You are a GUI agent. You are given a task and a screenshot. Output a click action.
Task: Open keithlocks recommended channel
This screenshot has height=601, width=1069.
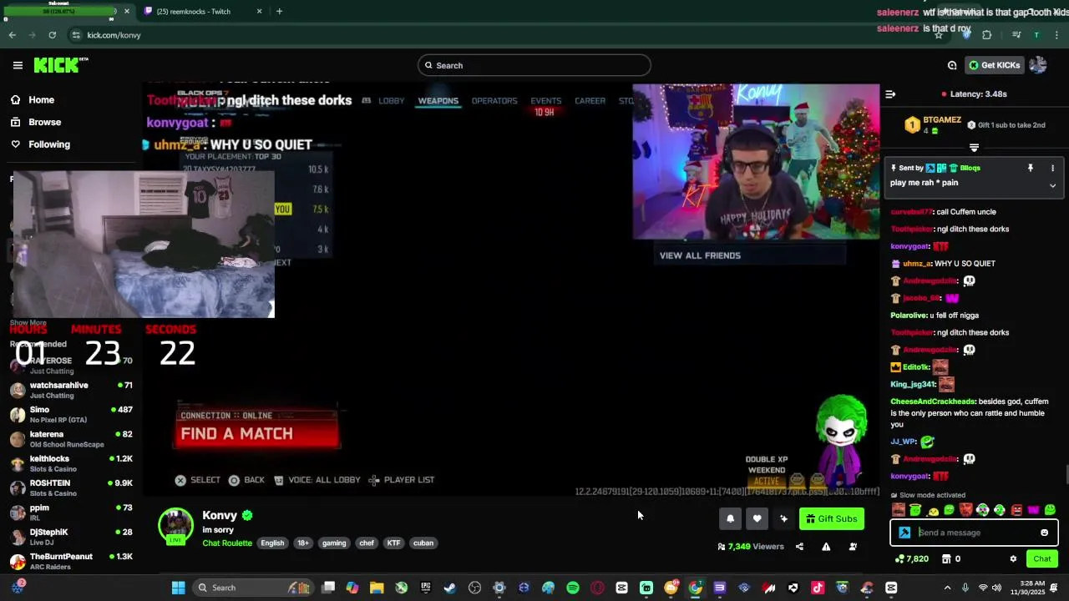(71, 463)
